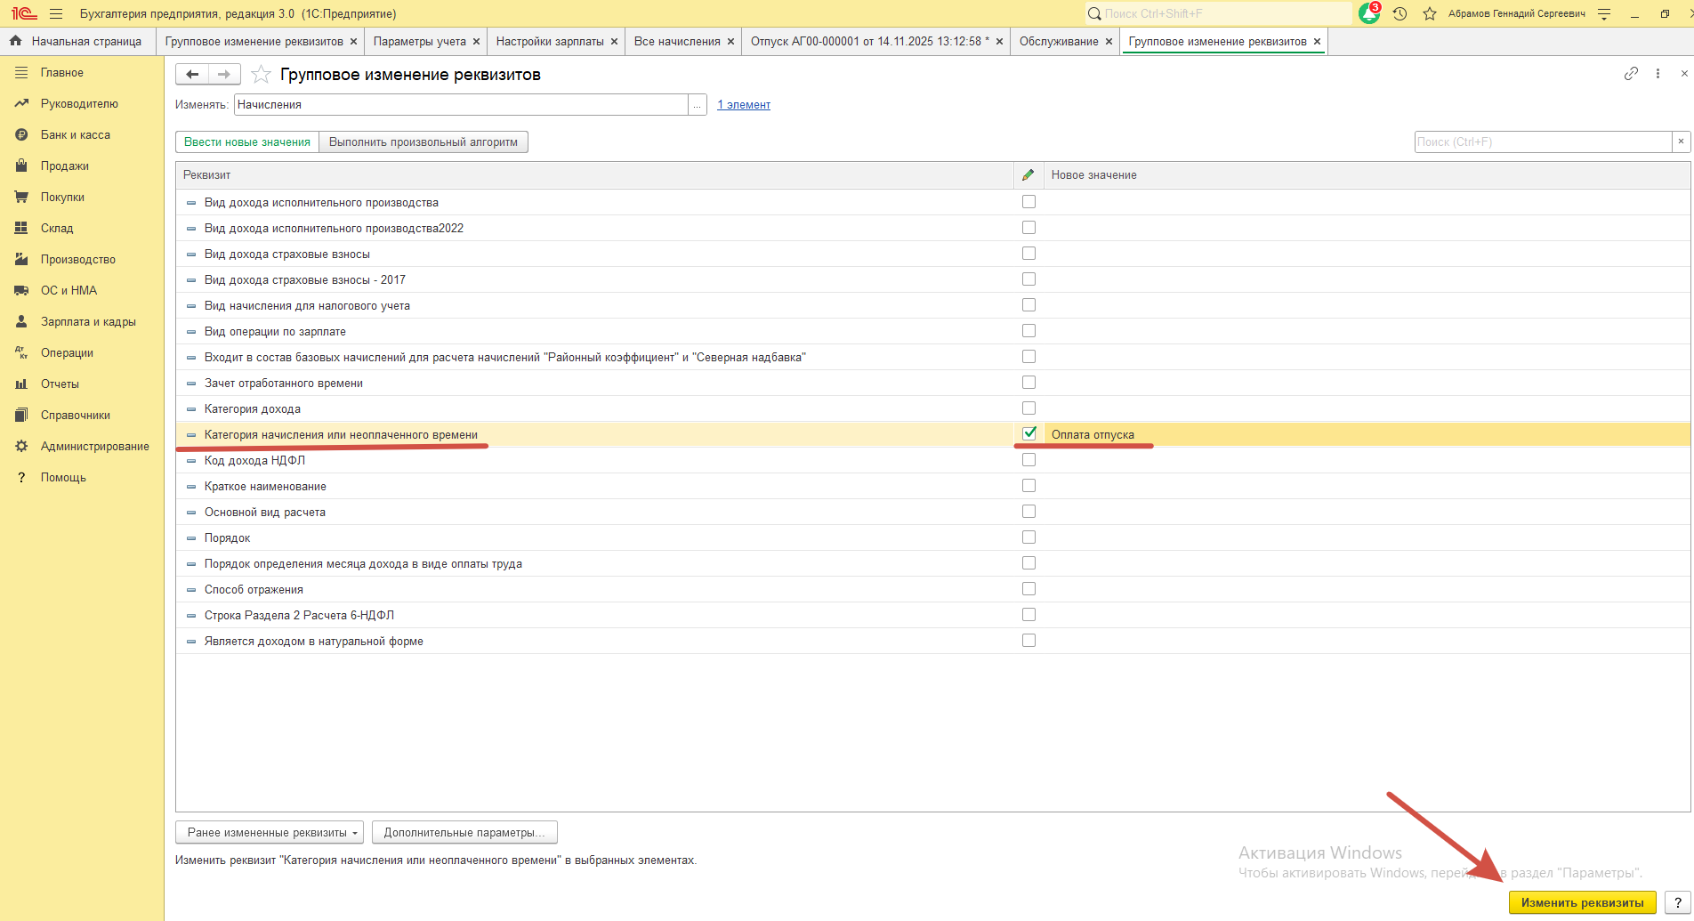Expand Ранее измененные реквизиты dropdown
The width and height of the screenshot is (1694, 921).
(x=270, y=833)
